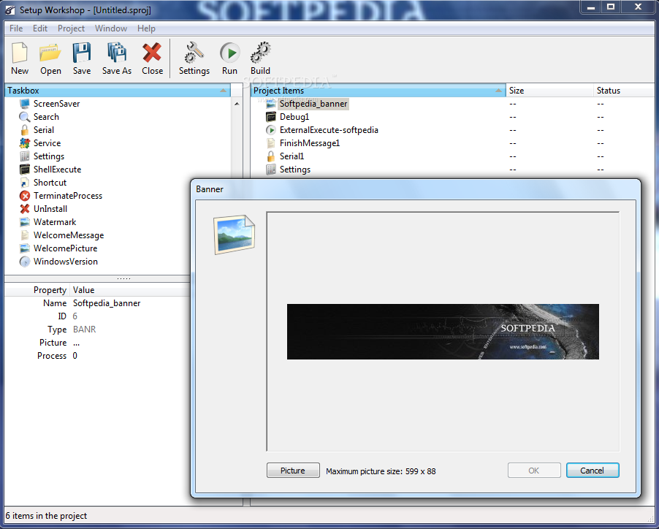Click the ID value 6
The image size is (659, 529).
75,316
